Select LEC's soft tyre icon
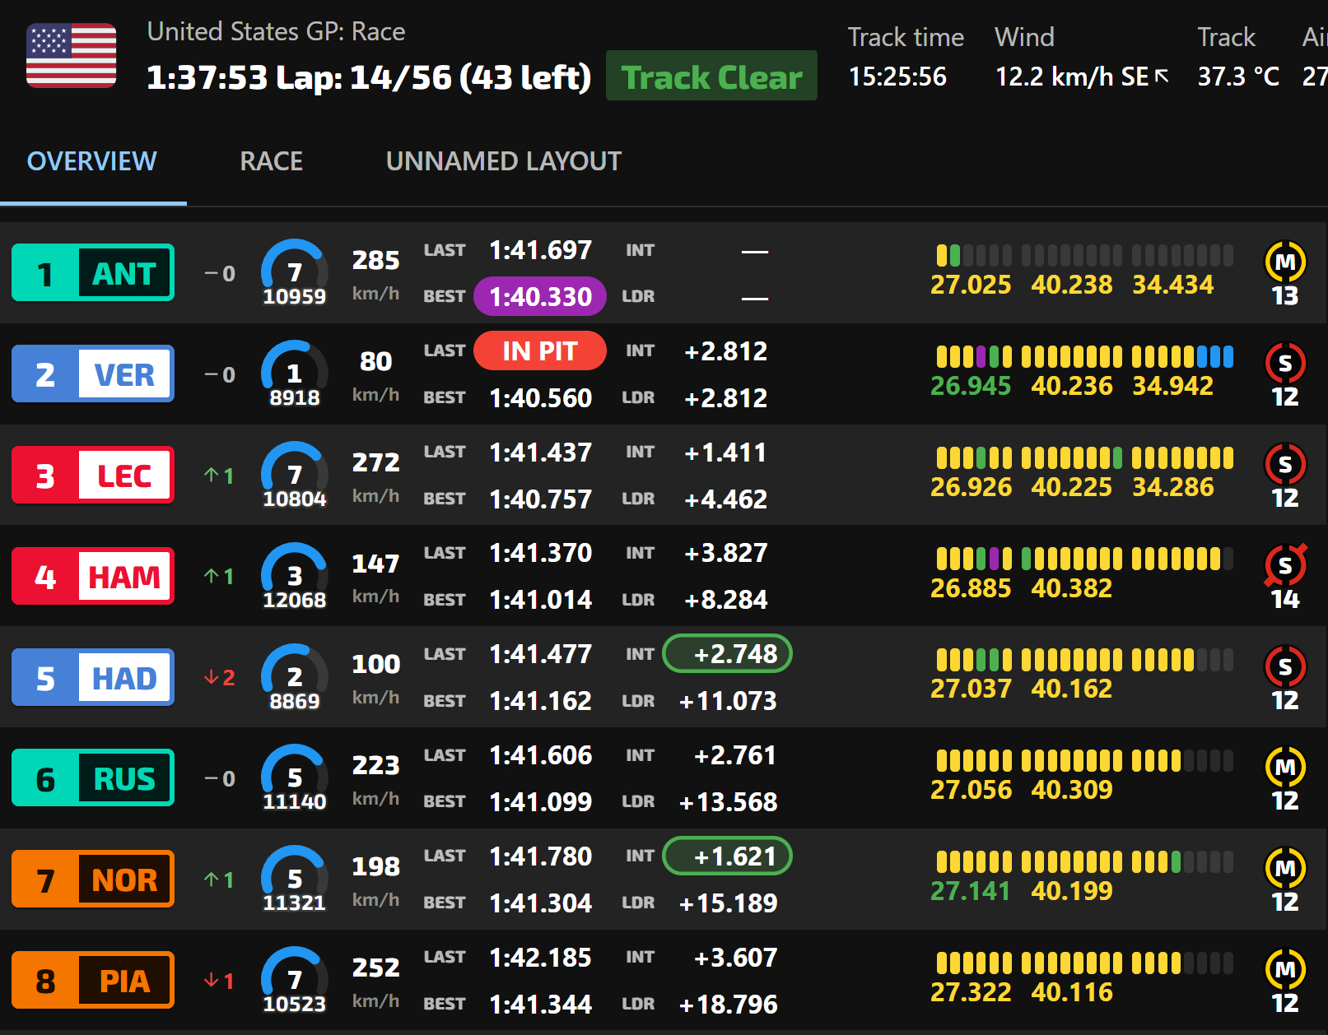 pos(1284,464)
